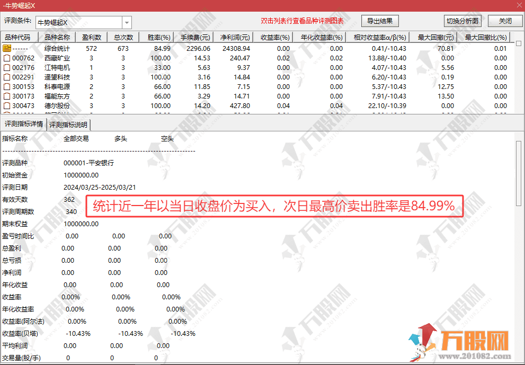The width and height of the screenshot is (525, 365).
Task: Open the 评测条件 dropdown arrow
Action: pyautogui.click(x=127, y=23)
